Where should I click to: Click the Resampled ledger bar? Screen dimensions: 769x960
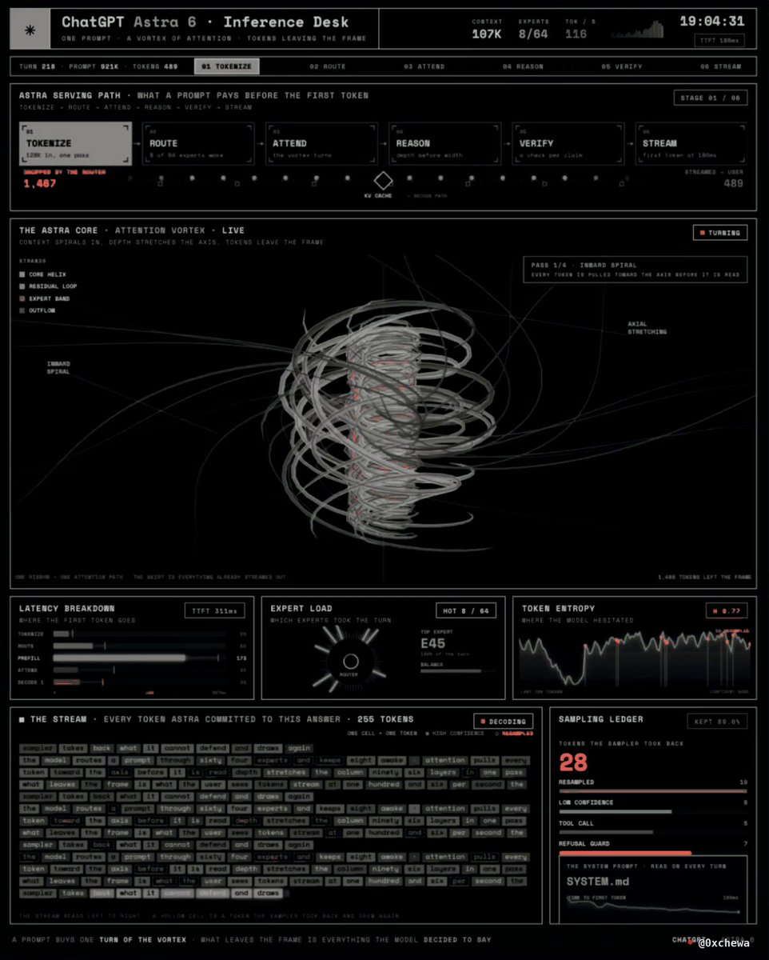[x=653, y=791]
